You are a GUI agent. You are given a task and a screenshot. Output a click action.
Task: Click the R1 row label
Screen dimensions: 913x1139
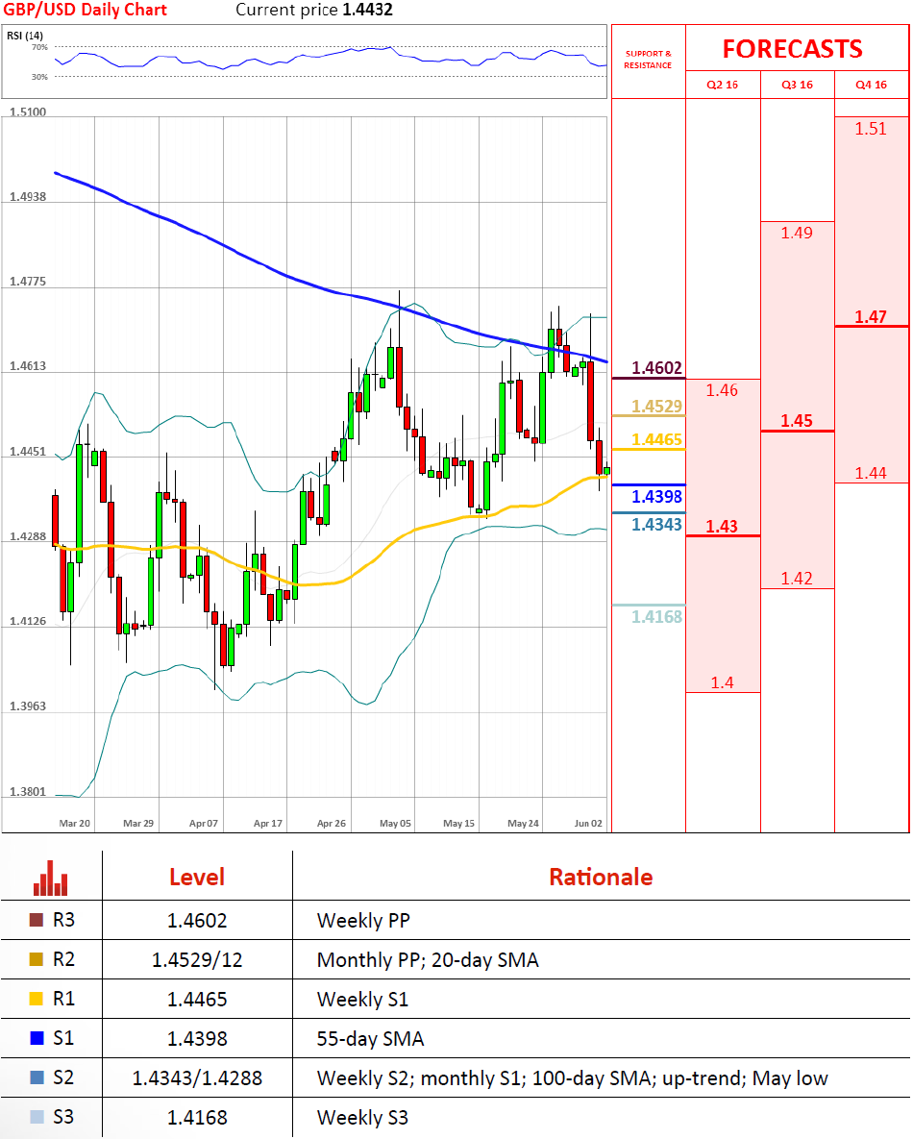click(64, 998)
